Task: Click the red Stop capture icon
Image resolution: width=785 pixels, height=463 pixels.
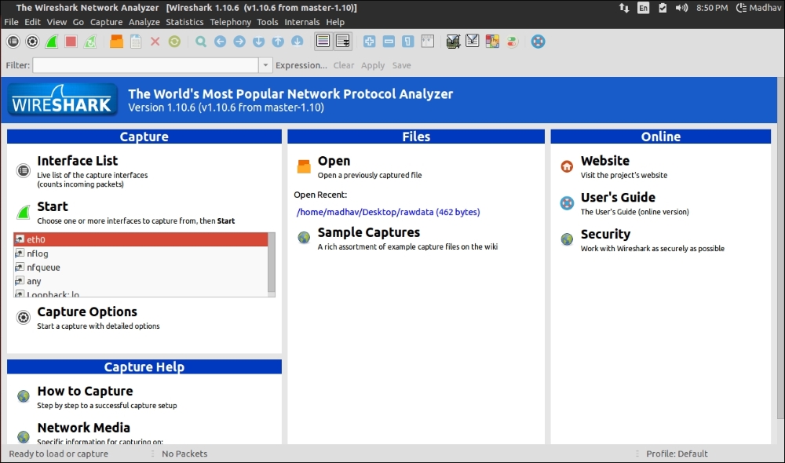Action: (71, 41)
